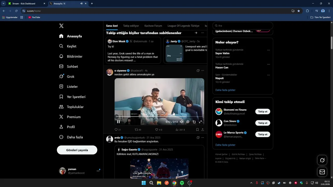Reload the page in Chrome
The image size is (333, 187).
point(16,11)
